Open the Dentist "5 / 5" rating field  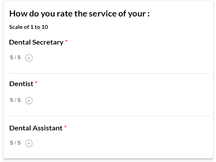coord(15,100)
